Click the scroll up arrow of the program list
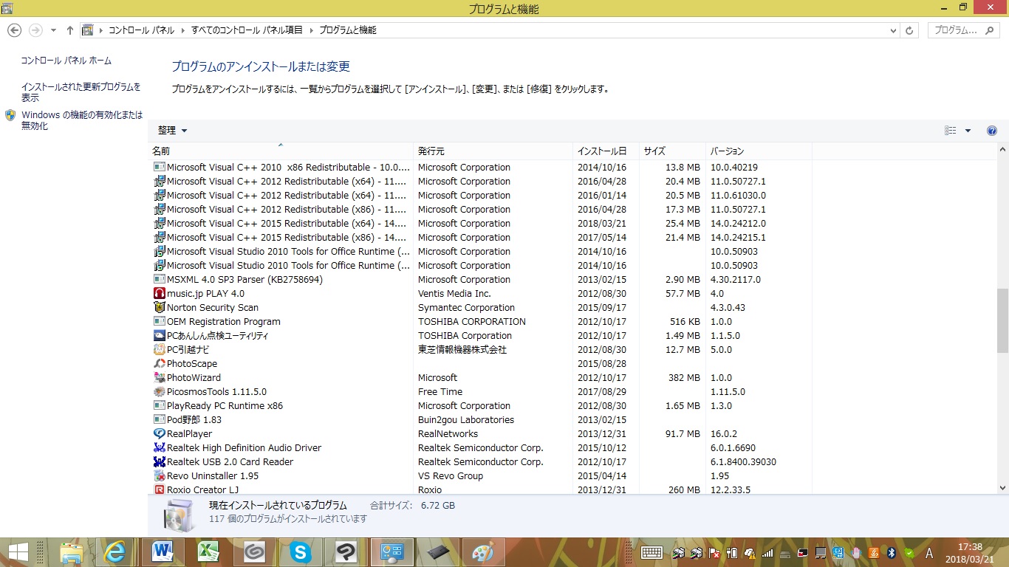The height and width of the screenshot is (567, 1009). click(1002, 150)
